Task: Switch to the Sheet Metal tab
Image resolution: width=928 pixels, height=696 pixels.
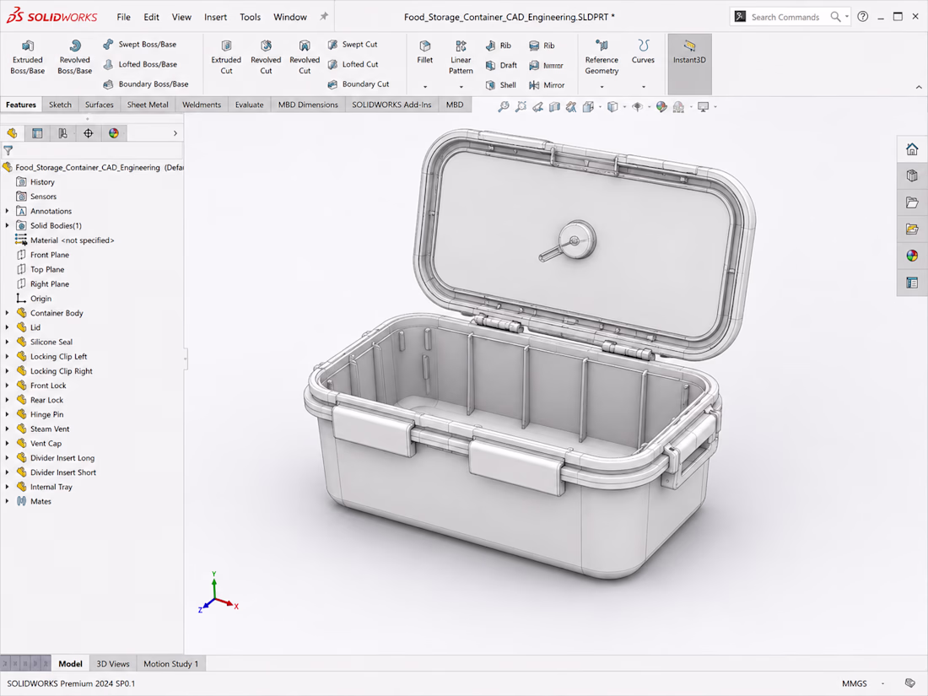Action: pos(148,105)
